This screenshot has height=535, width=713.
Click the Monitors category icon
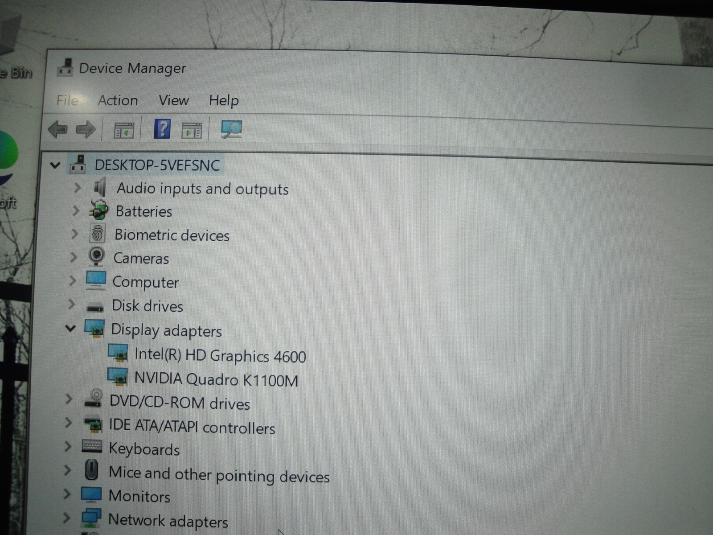pyautogui.click(x=91, y=494)
